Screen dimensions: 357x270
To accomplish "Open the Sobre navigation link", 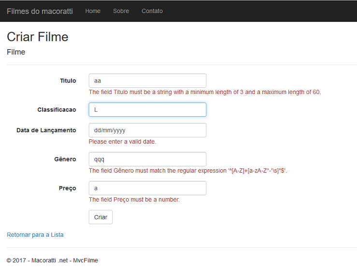I will click(x=121, y=11).
